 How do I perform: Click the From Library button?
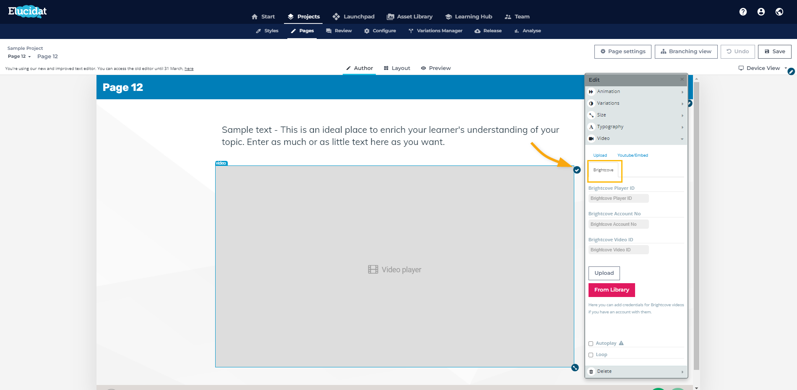point(612,290)
